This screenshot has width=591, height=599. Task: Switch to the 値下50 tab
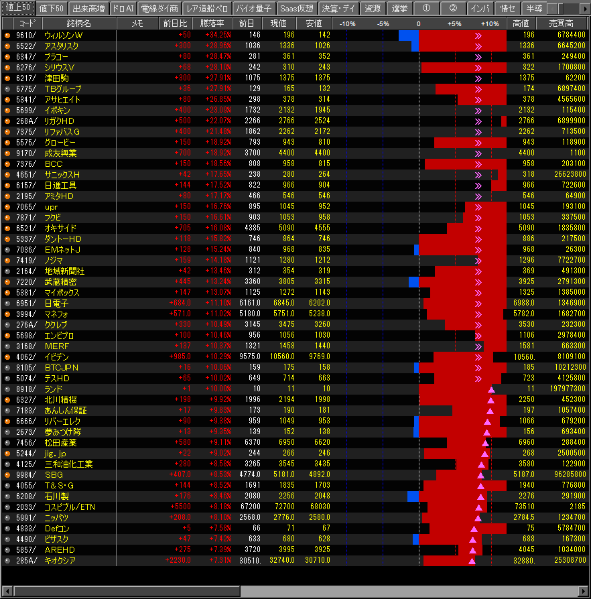tap(51, 9)
